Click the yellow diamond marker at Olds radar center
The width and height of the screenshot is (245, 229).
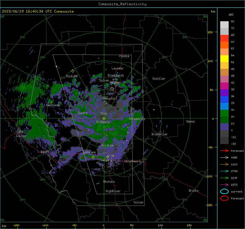104,119
